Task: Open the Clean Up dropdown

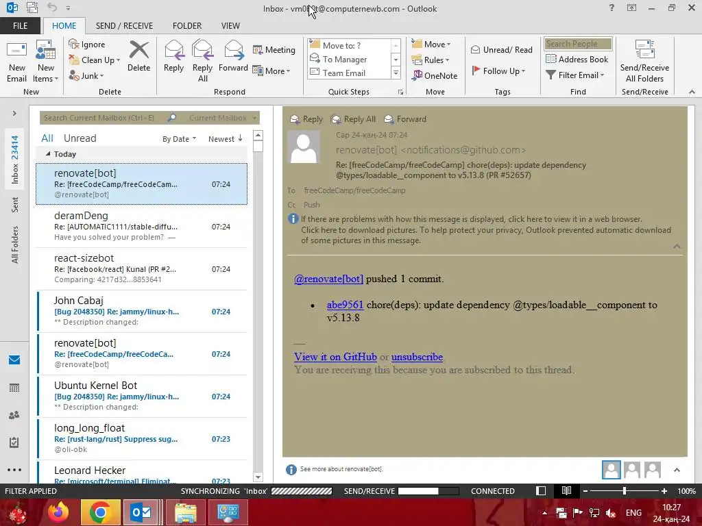Action: click(95, 60)
